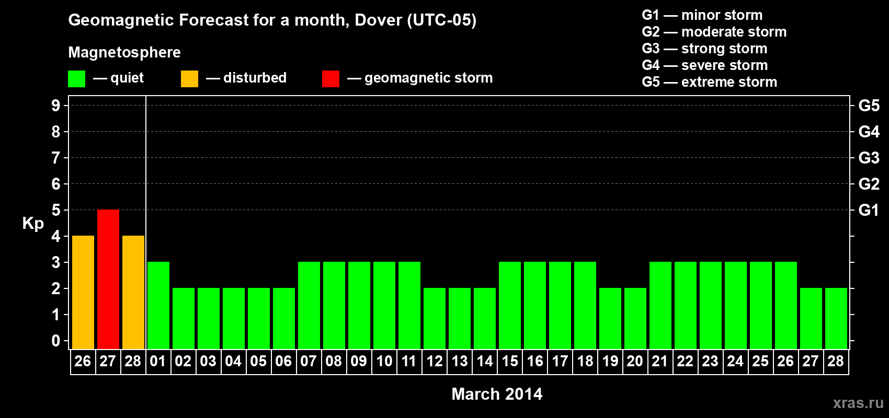Click the date label 05
Image resolution: width=889 pixels, height=418 pixels.
258,362
